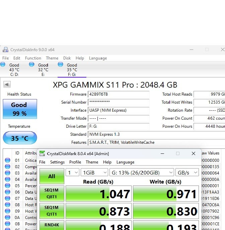Click the Power On Hours value 4448
225x230 pixels.
(210, 126)
